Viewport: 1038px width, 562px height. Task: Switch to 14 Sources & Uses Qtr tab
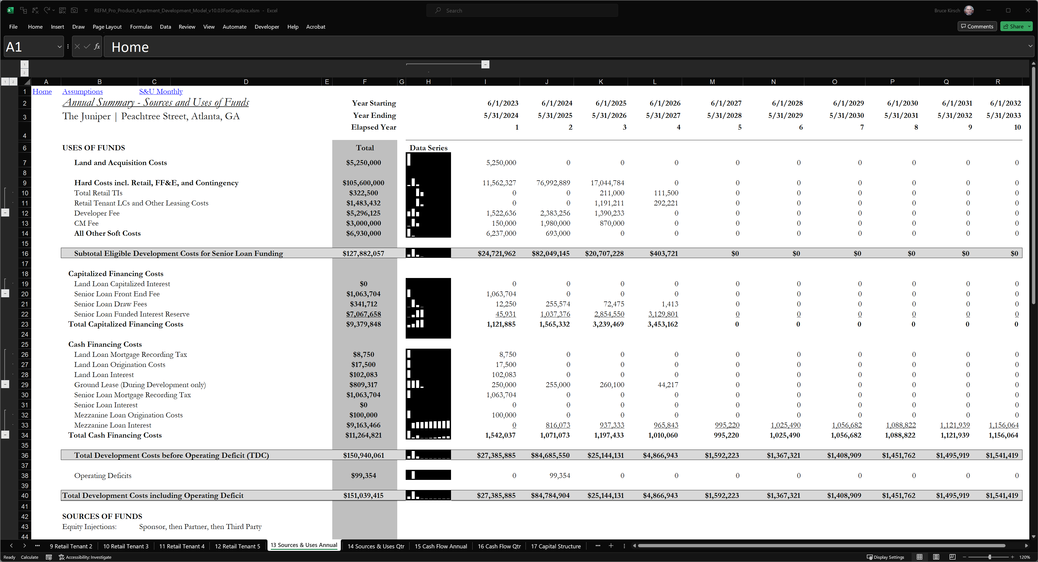coord(376,546)
